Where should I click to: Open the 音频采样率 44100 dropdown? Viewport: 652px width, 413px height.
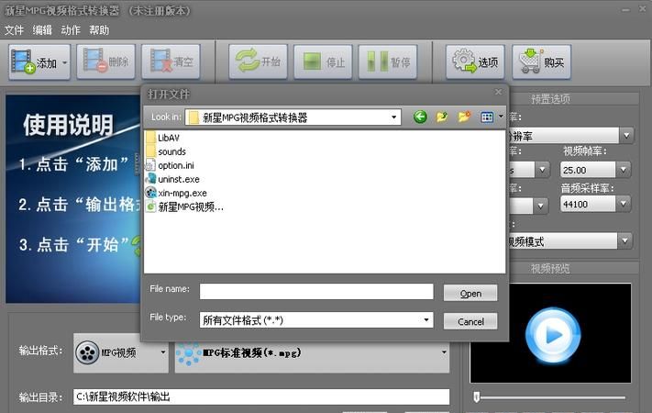tap(623, 204)
